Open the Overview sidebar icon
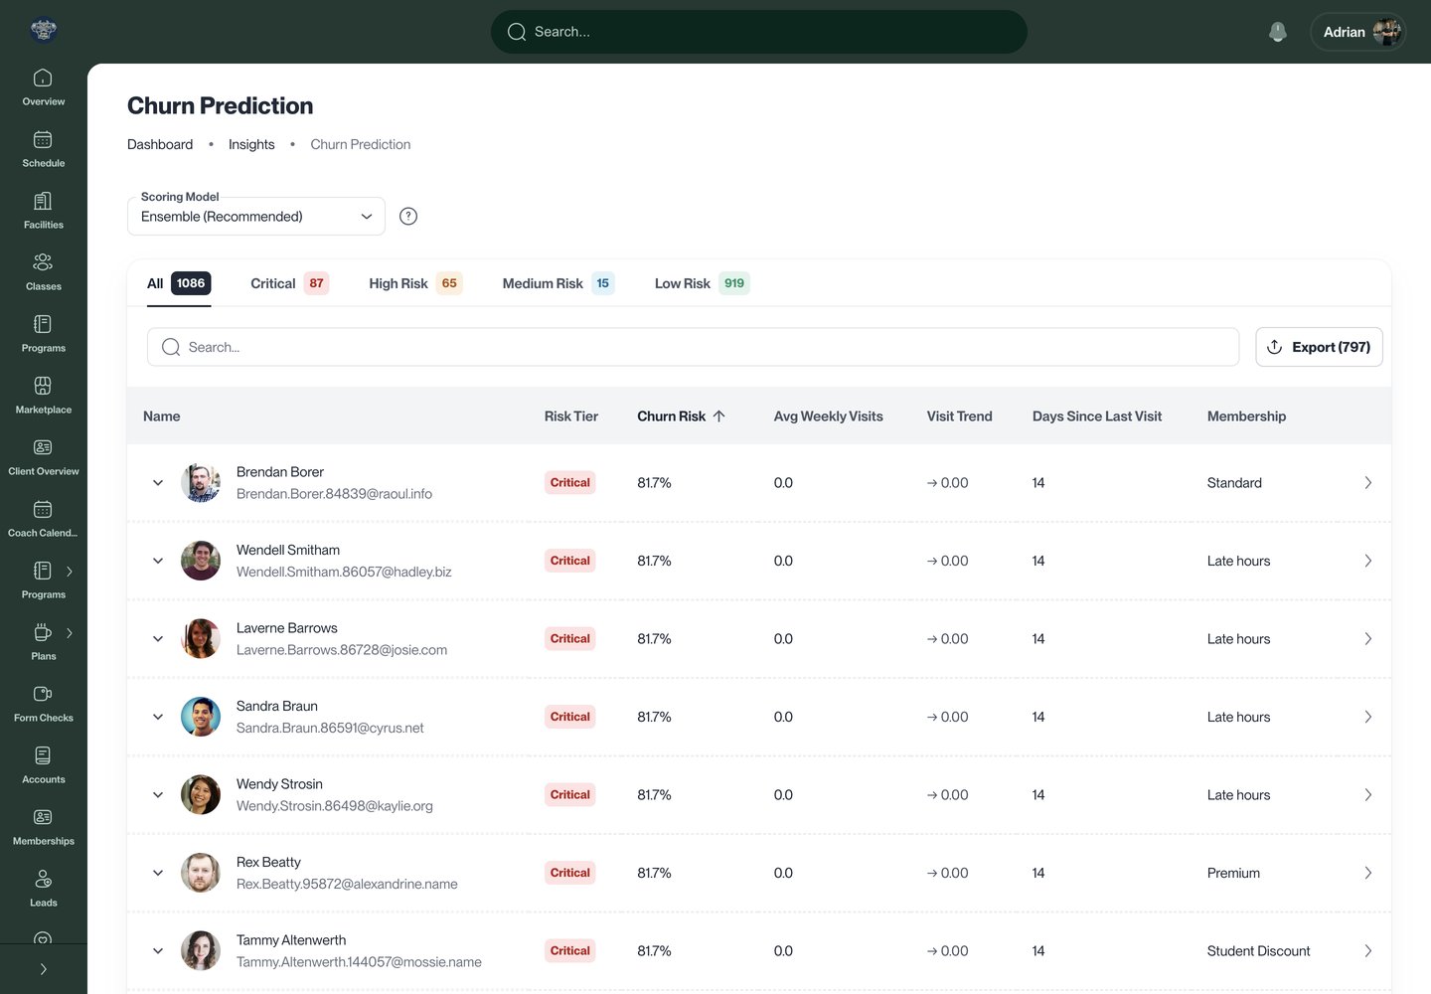 [43, 78]
